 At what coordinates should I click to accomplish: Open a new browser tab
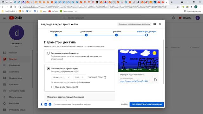pos(172,2)
